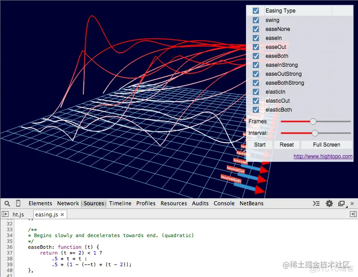Select the Sources tab
Viewport: 358px width, 277px height.
pos(94,203)
